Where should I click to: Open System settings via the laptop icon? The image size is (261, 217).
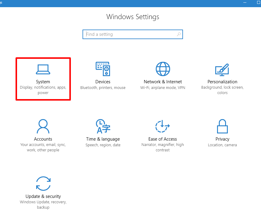(x=43, y=69)
